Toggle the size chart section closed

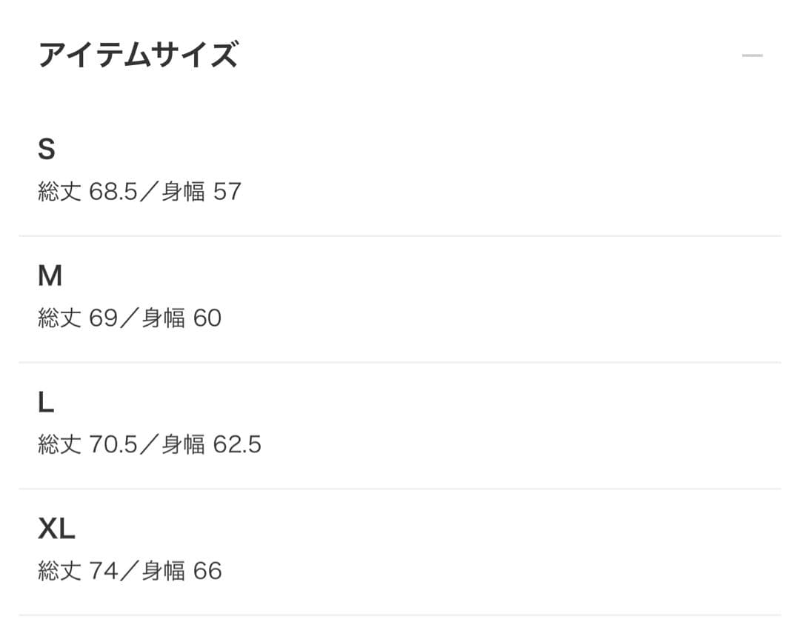coord(751,54)
